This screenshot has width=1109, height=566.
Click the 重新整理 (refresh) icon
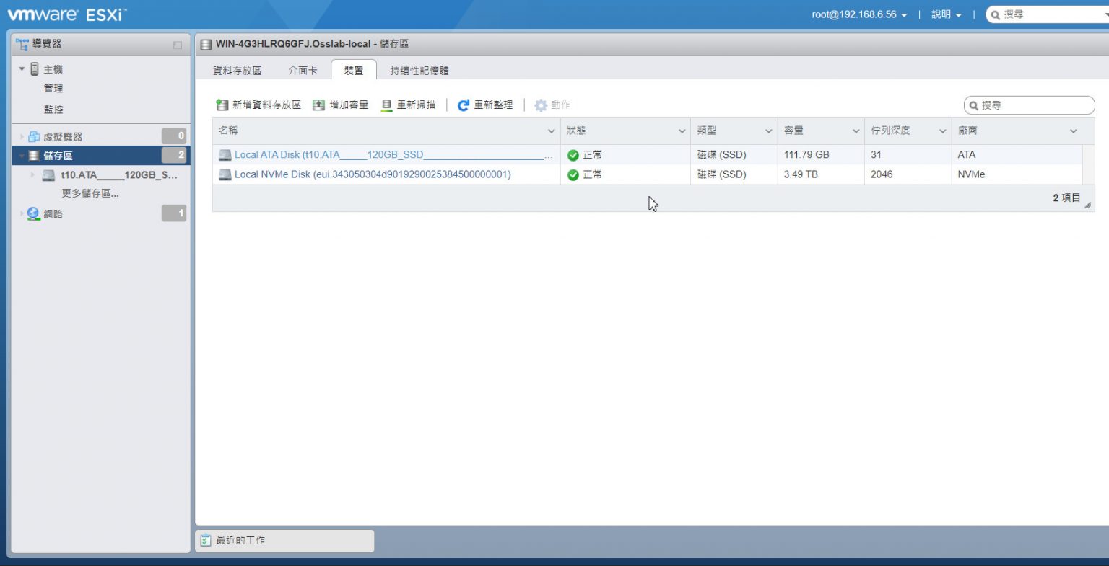(462, 105)
